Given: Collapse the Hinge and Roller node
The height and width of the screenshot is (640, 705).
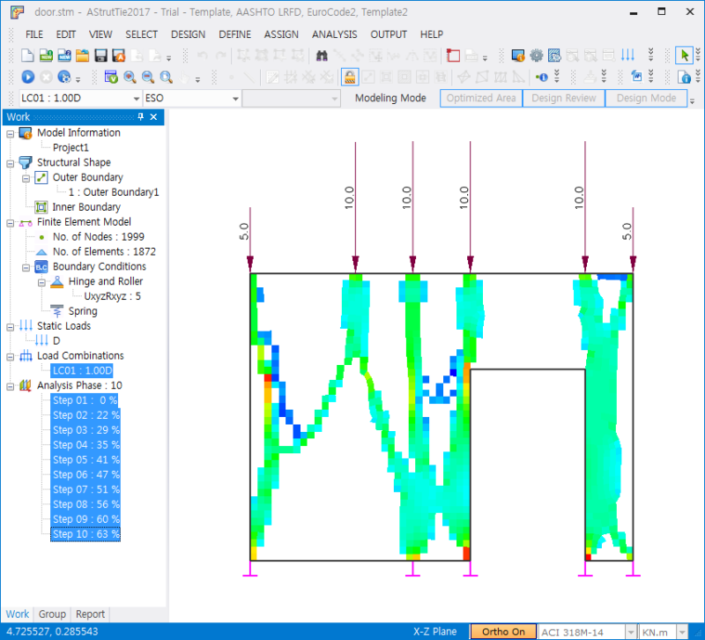Looking at the screenshot, I should tap(41, 282).
